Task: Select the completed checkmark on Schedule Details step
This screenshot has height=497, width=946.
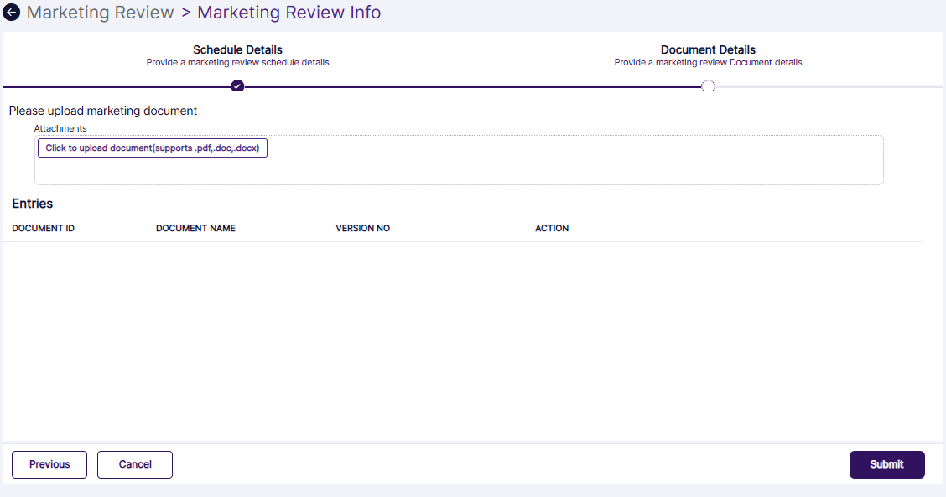Action: point(237,85)
